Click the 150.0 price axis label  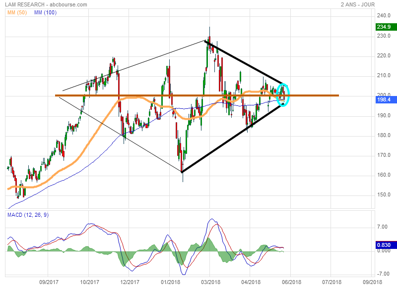384,194
